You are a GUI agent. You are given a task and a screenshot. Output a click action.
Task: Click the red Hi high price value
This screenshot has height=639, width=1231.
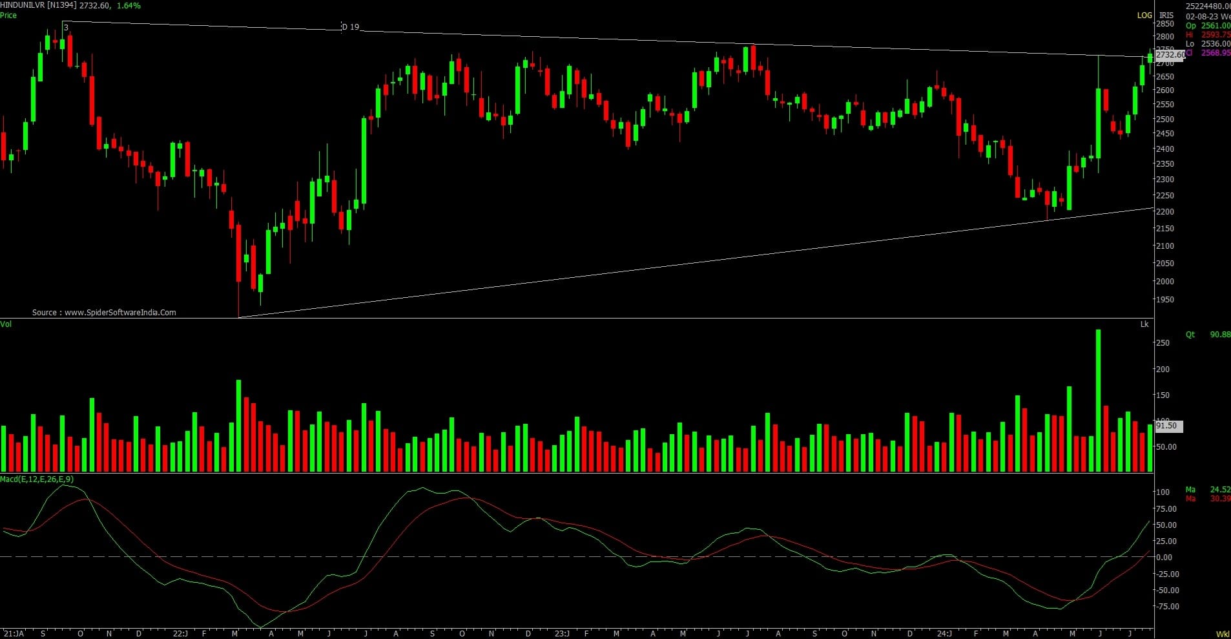click(1215, 35)
